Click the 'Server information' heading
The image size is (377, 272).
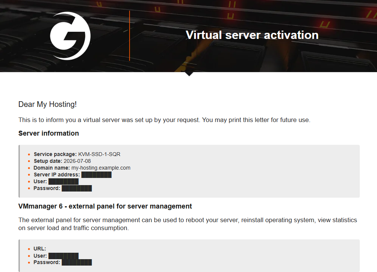click(48, 133)
